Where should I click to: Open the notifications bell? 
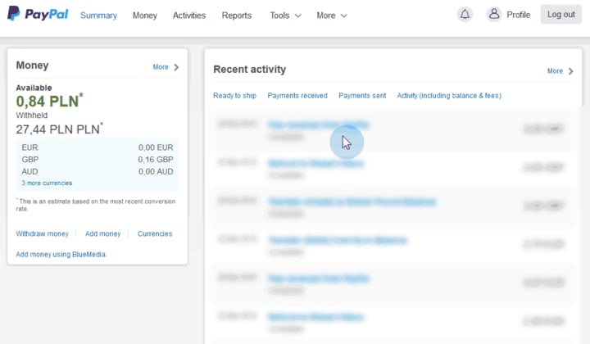[465, 15]
